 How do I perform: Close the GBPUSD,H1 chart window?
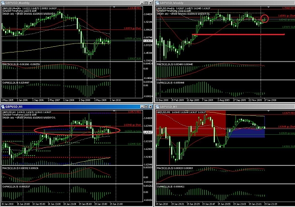tap(150, 107)
